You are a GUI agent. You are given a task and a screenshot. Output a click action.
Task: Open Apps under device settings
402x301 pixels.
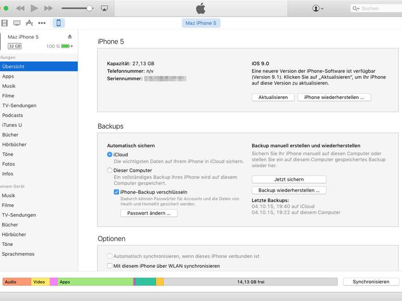coord(39,76)
